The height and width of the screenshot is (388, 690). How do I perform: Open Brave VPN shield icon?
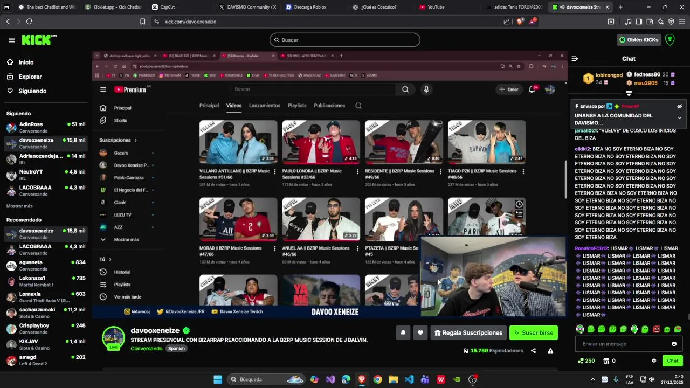point(671,22)
